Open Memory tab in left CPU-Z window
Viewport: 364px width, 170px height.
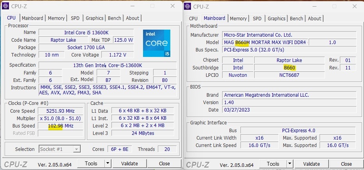point(56,18)
